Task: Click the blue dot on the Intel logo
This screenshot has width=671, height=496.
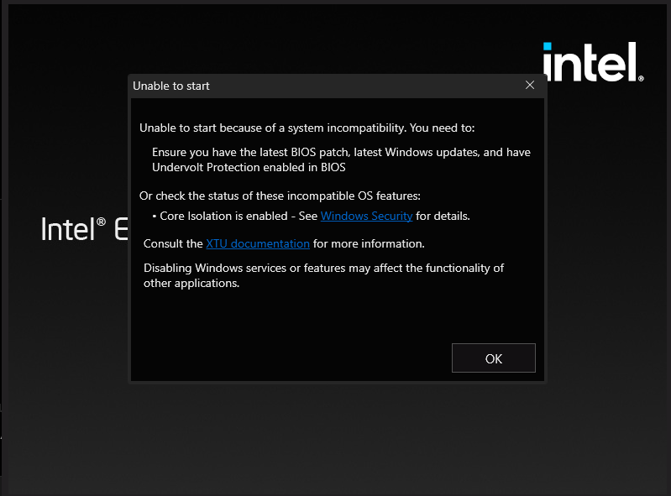Action: point(548,46)
